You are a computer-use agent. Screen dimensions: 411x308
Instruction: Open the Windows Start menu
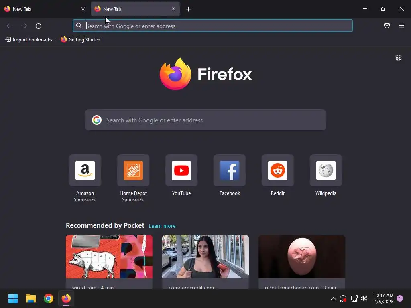click(13, 298)
